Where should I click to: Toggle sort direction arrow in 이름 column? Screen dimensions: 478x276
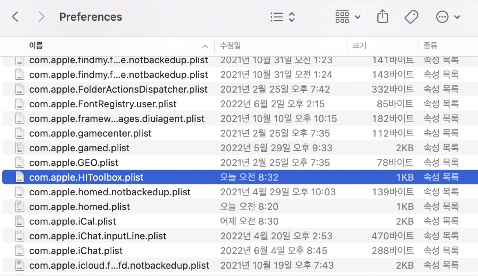[205, 46]
